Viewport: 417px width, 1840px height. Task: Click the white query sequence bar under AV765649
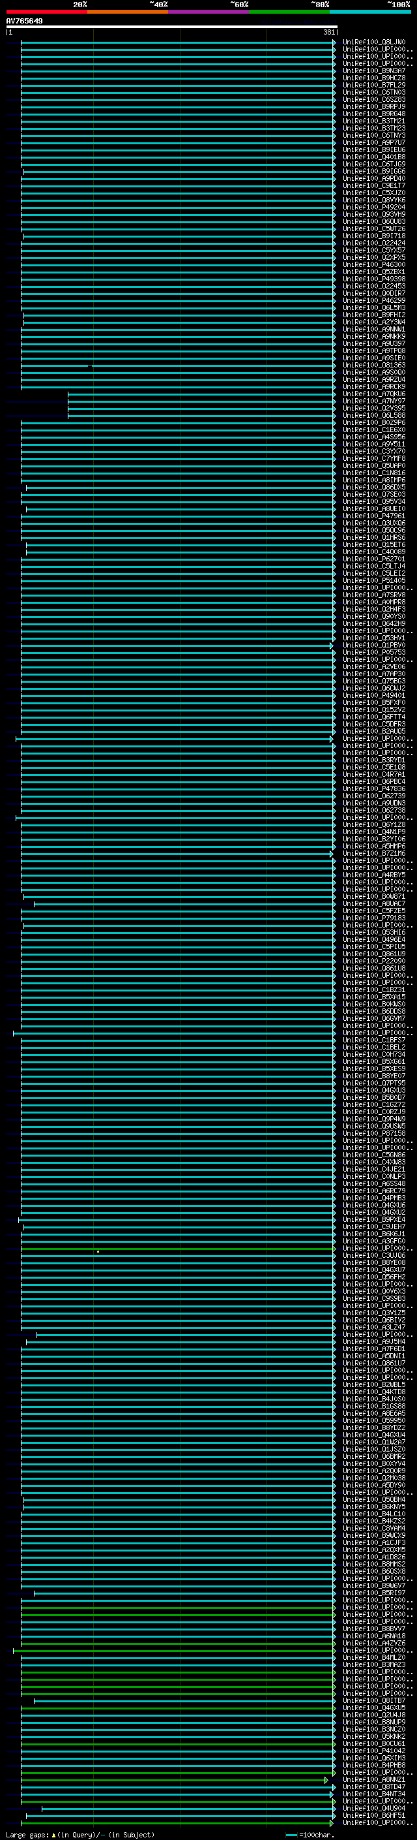tap(172, 26)
